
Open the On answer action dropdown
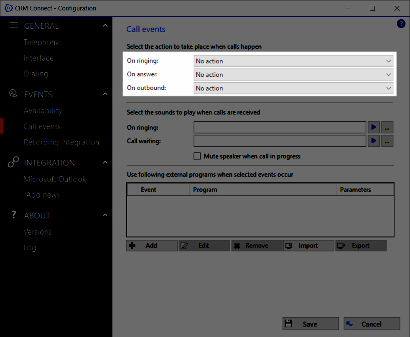[x=293, y=75]
